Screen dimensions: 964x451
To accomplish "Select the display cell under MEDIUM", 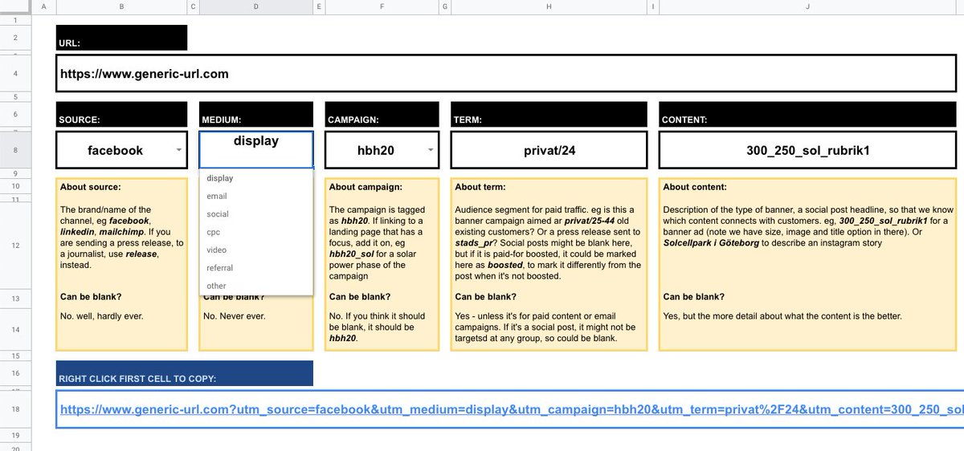I will (256, 149).
